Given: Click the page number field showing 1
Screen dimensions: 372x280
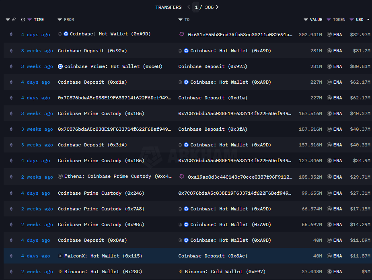Looking at the screenshot, I should [196, 7].
